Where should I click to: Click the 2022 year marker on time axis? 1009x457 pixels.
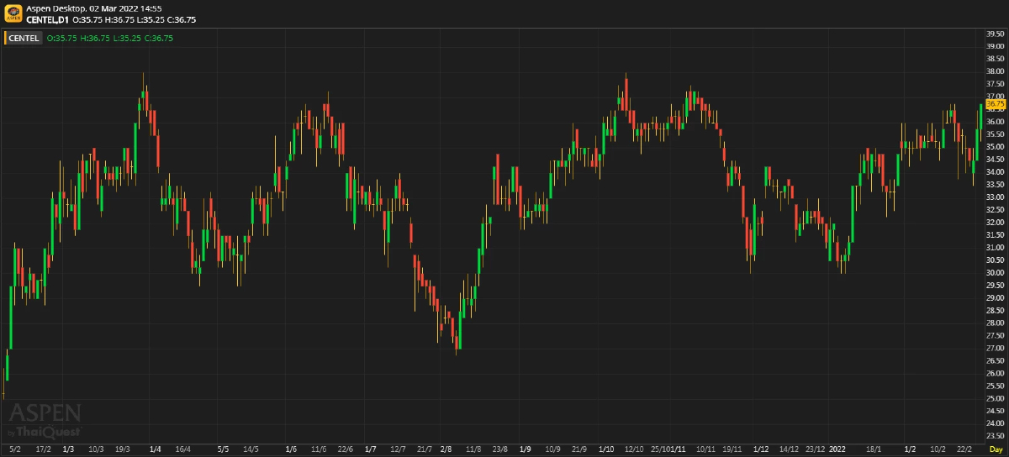point(837,449)
